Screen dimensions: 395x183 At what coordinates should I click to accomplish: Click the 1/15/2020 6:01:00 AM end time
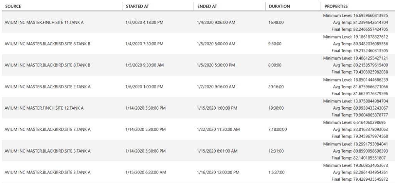(x=217, y=151)
